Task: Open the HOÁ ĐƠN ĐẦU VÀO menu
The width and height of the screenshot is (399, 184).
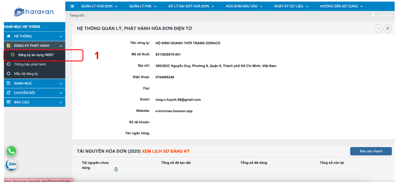Action: tap(244, 6)
